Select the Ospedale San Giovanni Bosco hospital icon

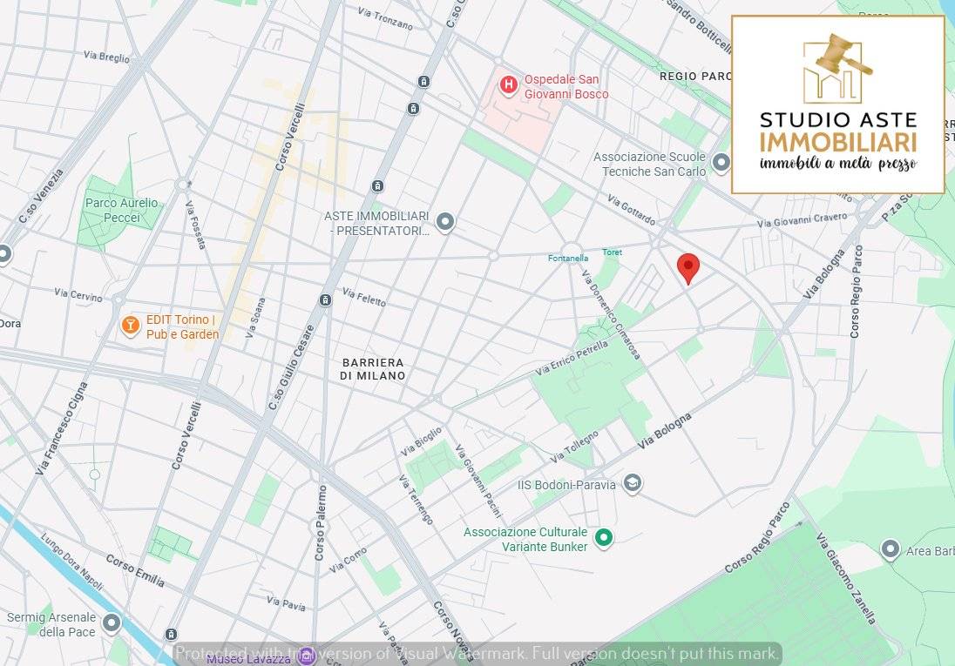(507, 84)
